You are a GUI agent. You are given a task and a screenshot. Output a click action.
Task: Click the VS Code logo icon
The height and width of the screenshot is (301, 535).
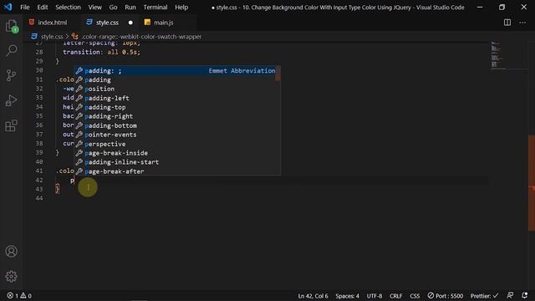8,7
